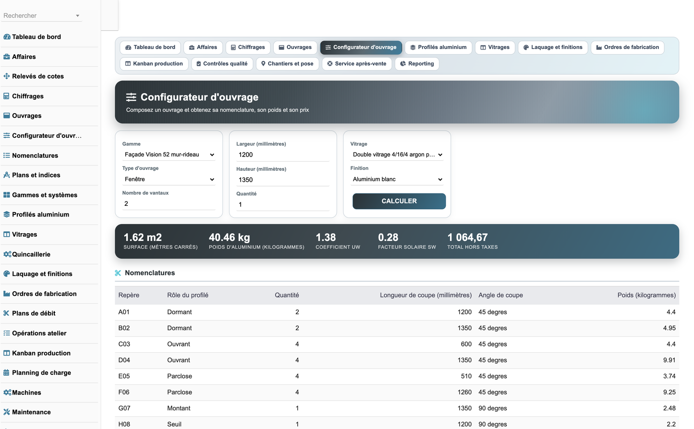Click the sliders icon in Configurateur d'ouvrage banner

[x=131, y=97]
